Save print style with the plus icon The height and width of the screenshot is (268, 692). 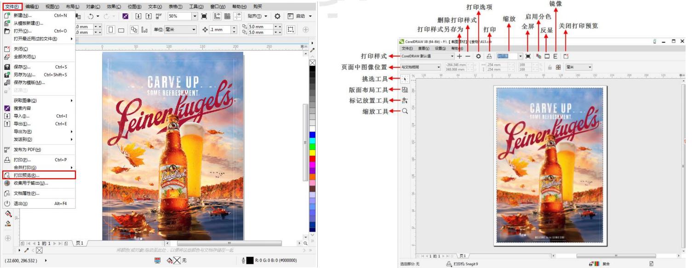click(x=460, y=56)
